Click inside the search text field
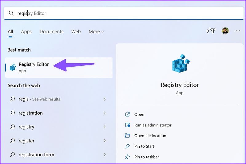Screen dimensions: 246x164 pos(124,13)
